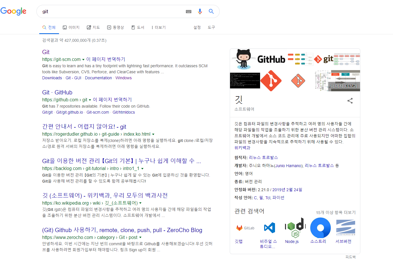Translate the git-scm.com page

pos(106,59)
